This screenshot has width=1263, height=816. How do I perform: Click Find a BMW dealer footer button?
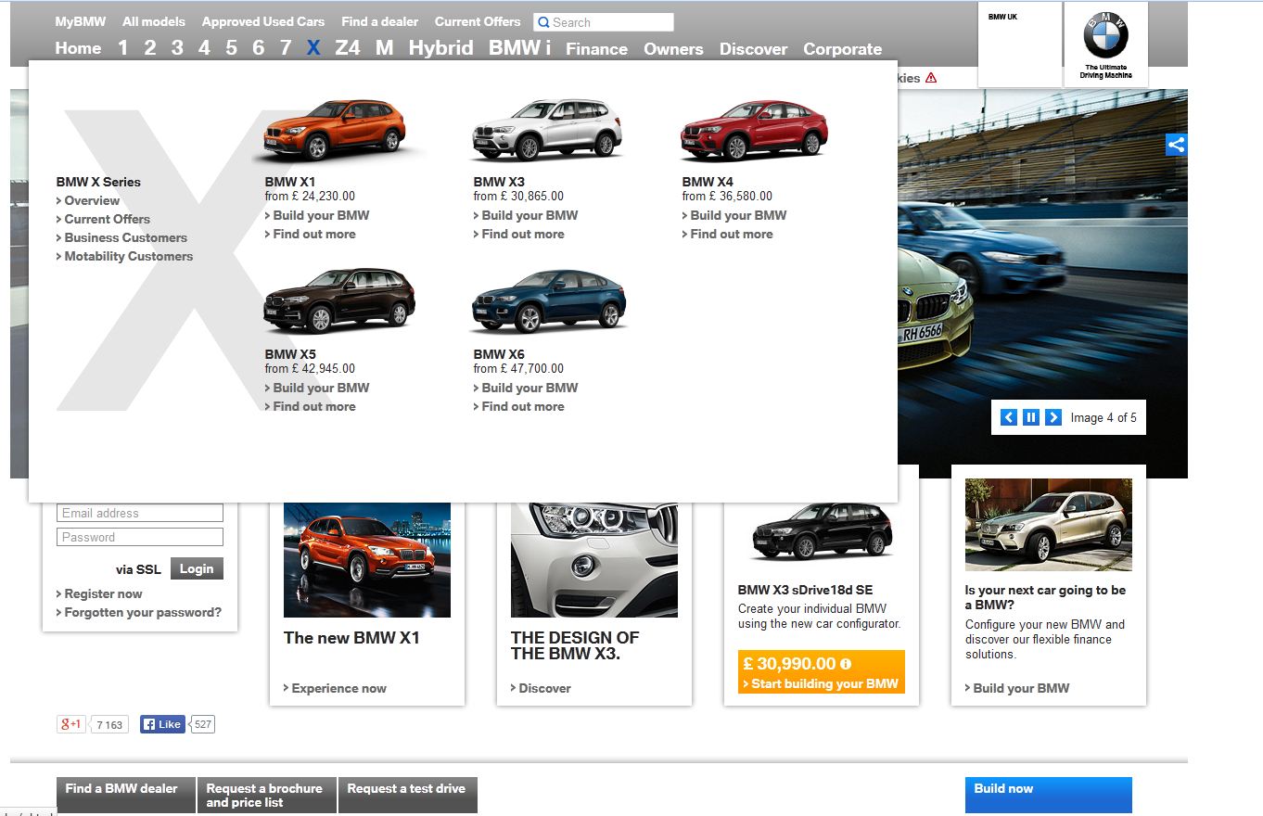click(x=126, y=795)
